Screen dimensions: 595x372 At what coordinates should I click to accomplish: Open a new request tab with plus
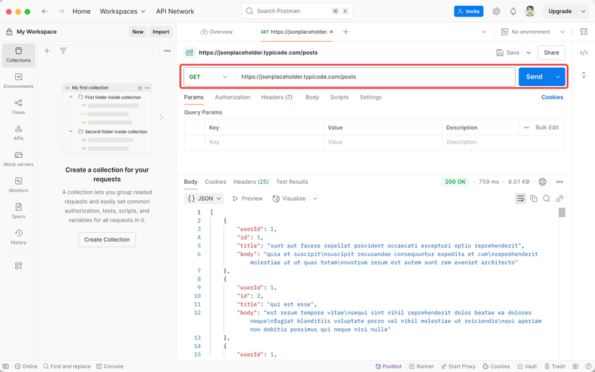(345, 32)
